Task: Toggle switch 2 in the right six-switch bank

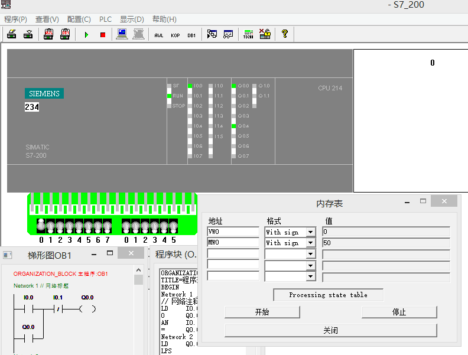Action: (145, 227)
